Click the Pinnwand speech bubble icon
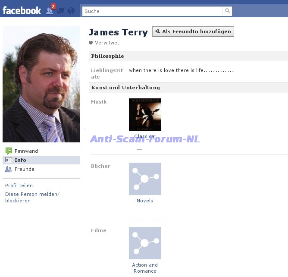The width and height of the screenshot is (288, 277). pos(9,151)
